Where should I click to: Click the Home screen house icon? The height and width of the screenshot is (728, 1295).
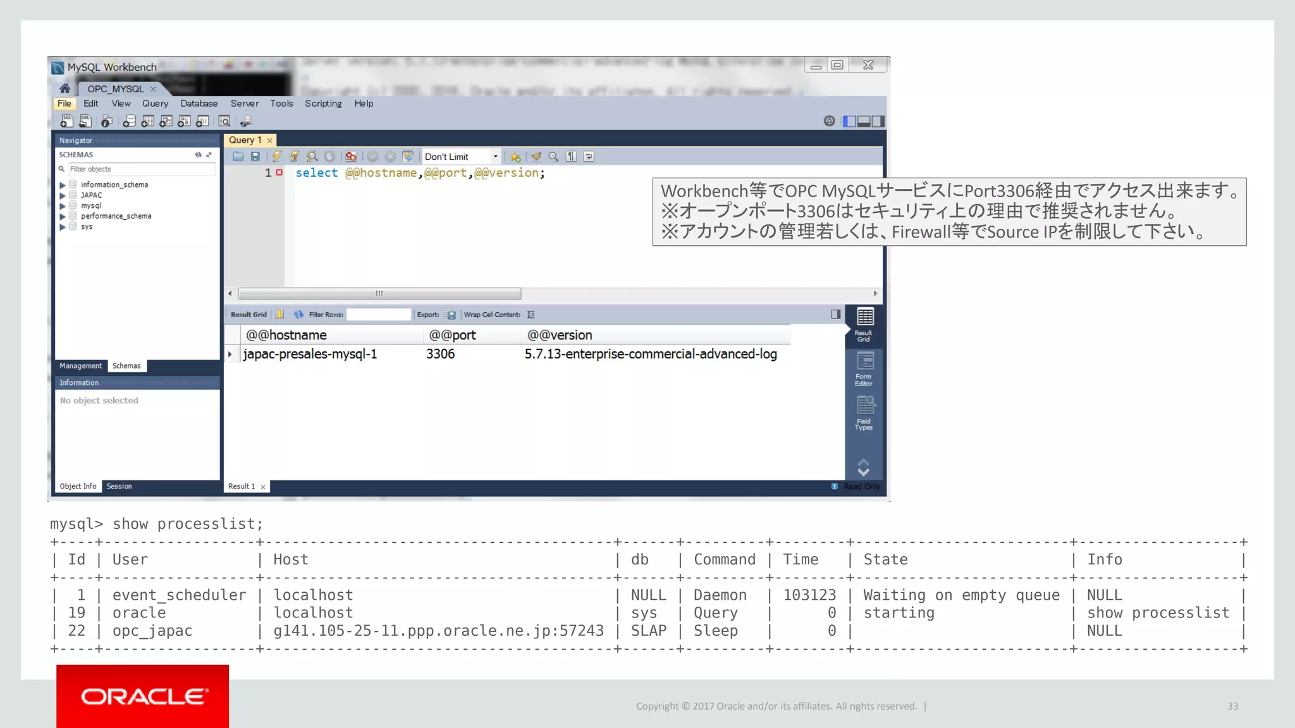pyautogui.click(x=64, y=88)
